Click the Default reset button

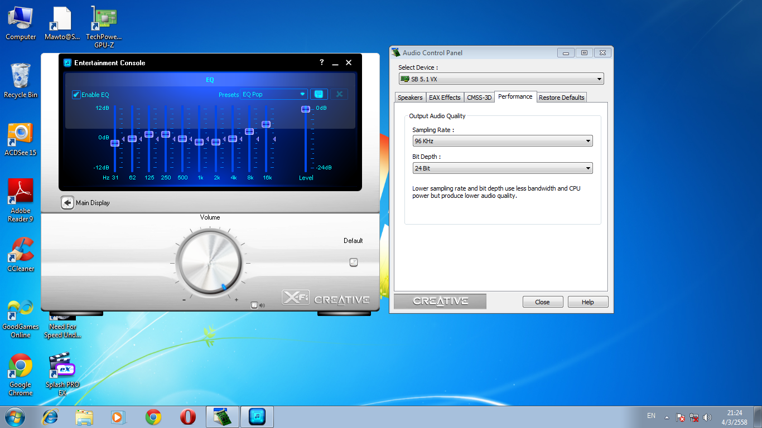pyautogui.click(x=353, y=262)
